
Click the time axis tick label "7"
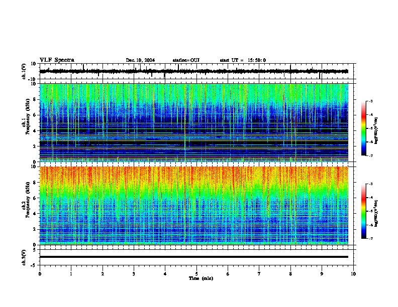click(259, 274)
